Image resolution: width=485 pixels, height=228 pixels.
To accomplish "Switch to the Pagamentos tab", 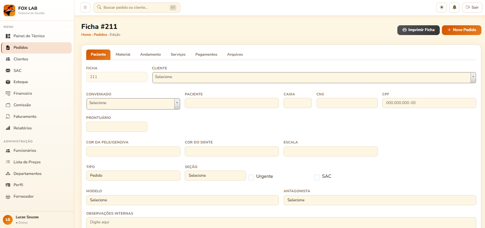I will pyautogui.click(x=206, y=55).
